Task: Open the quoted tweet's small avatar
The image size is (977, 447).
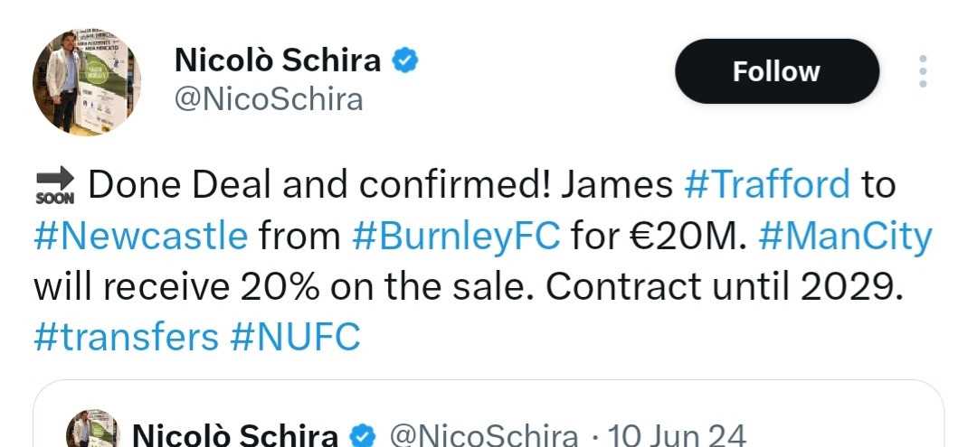Action: coord(92,429)
